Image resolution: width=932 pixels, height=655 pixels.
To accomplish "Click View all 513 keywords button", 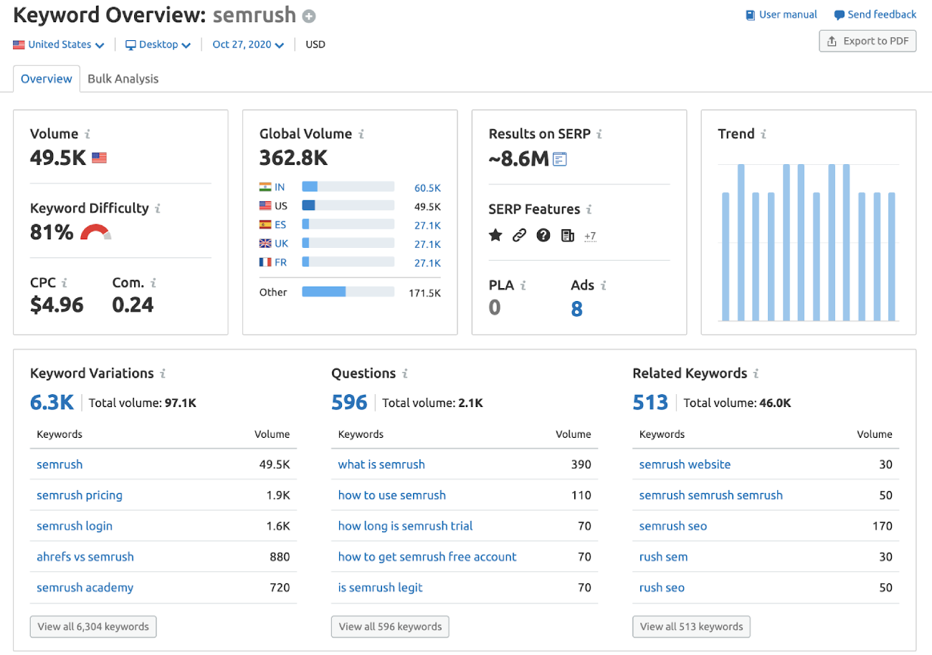I will pyautogui.click(x=691, y=626).
